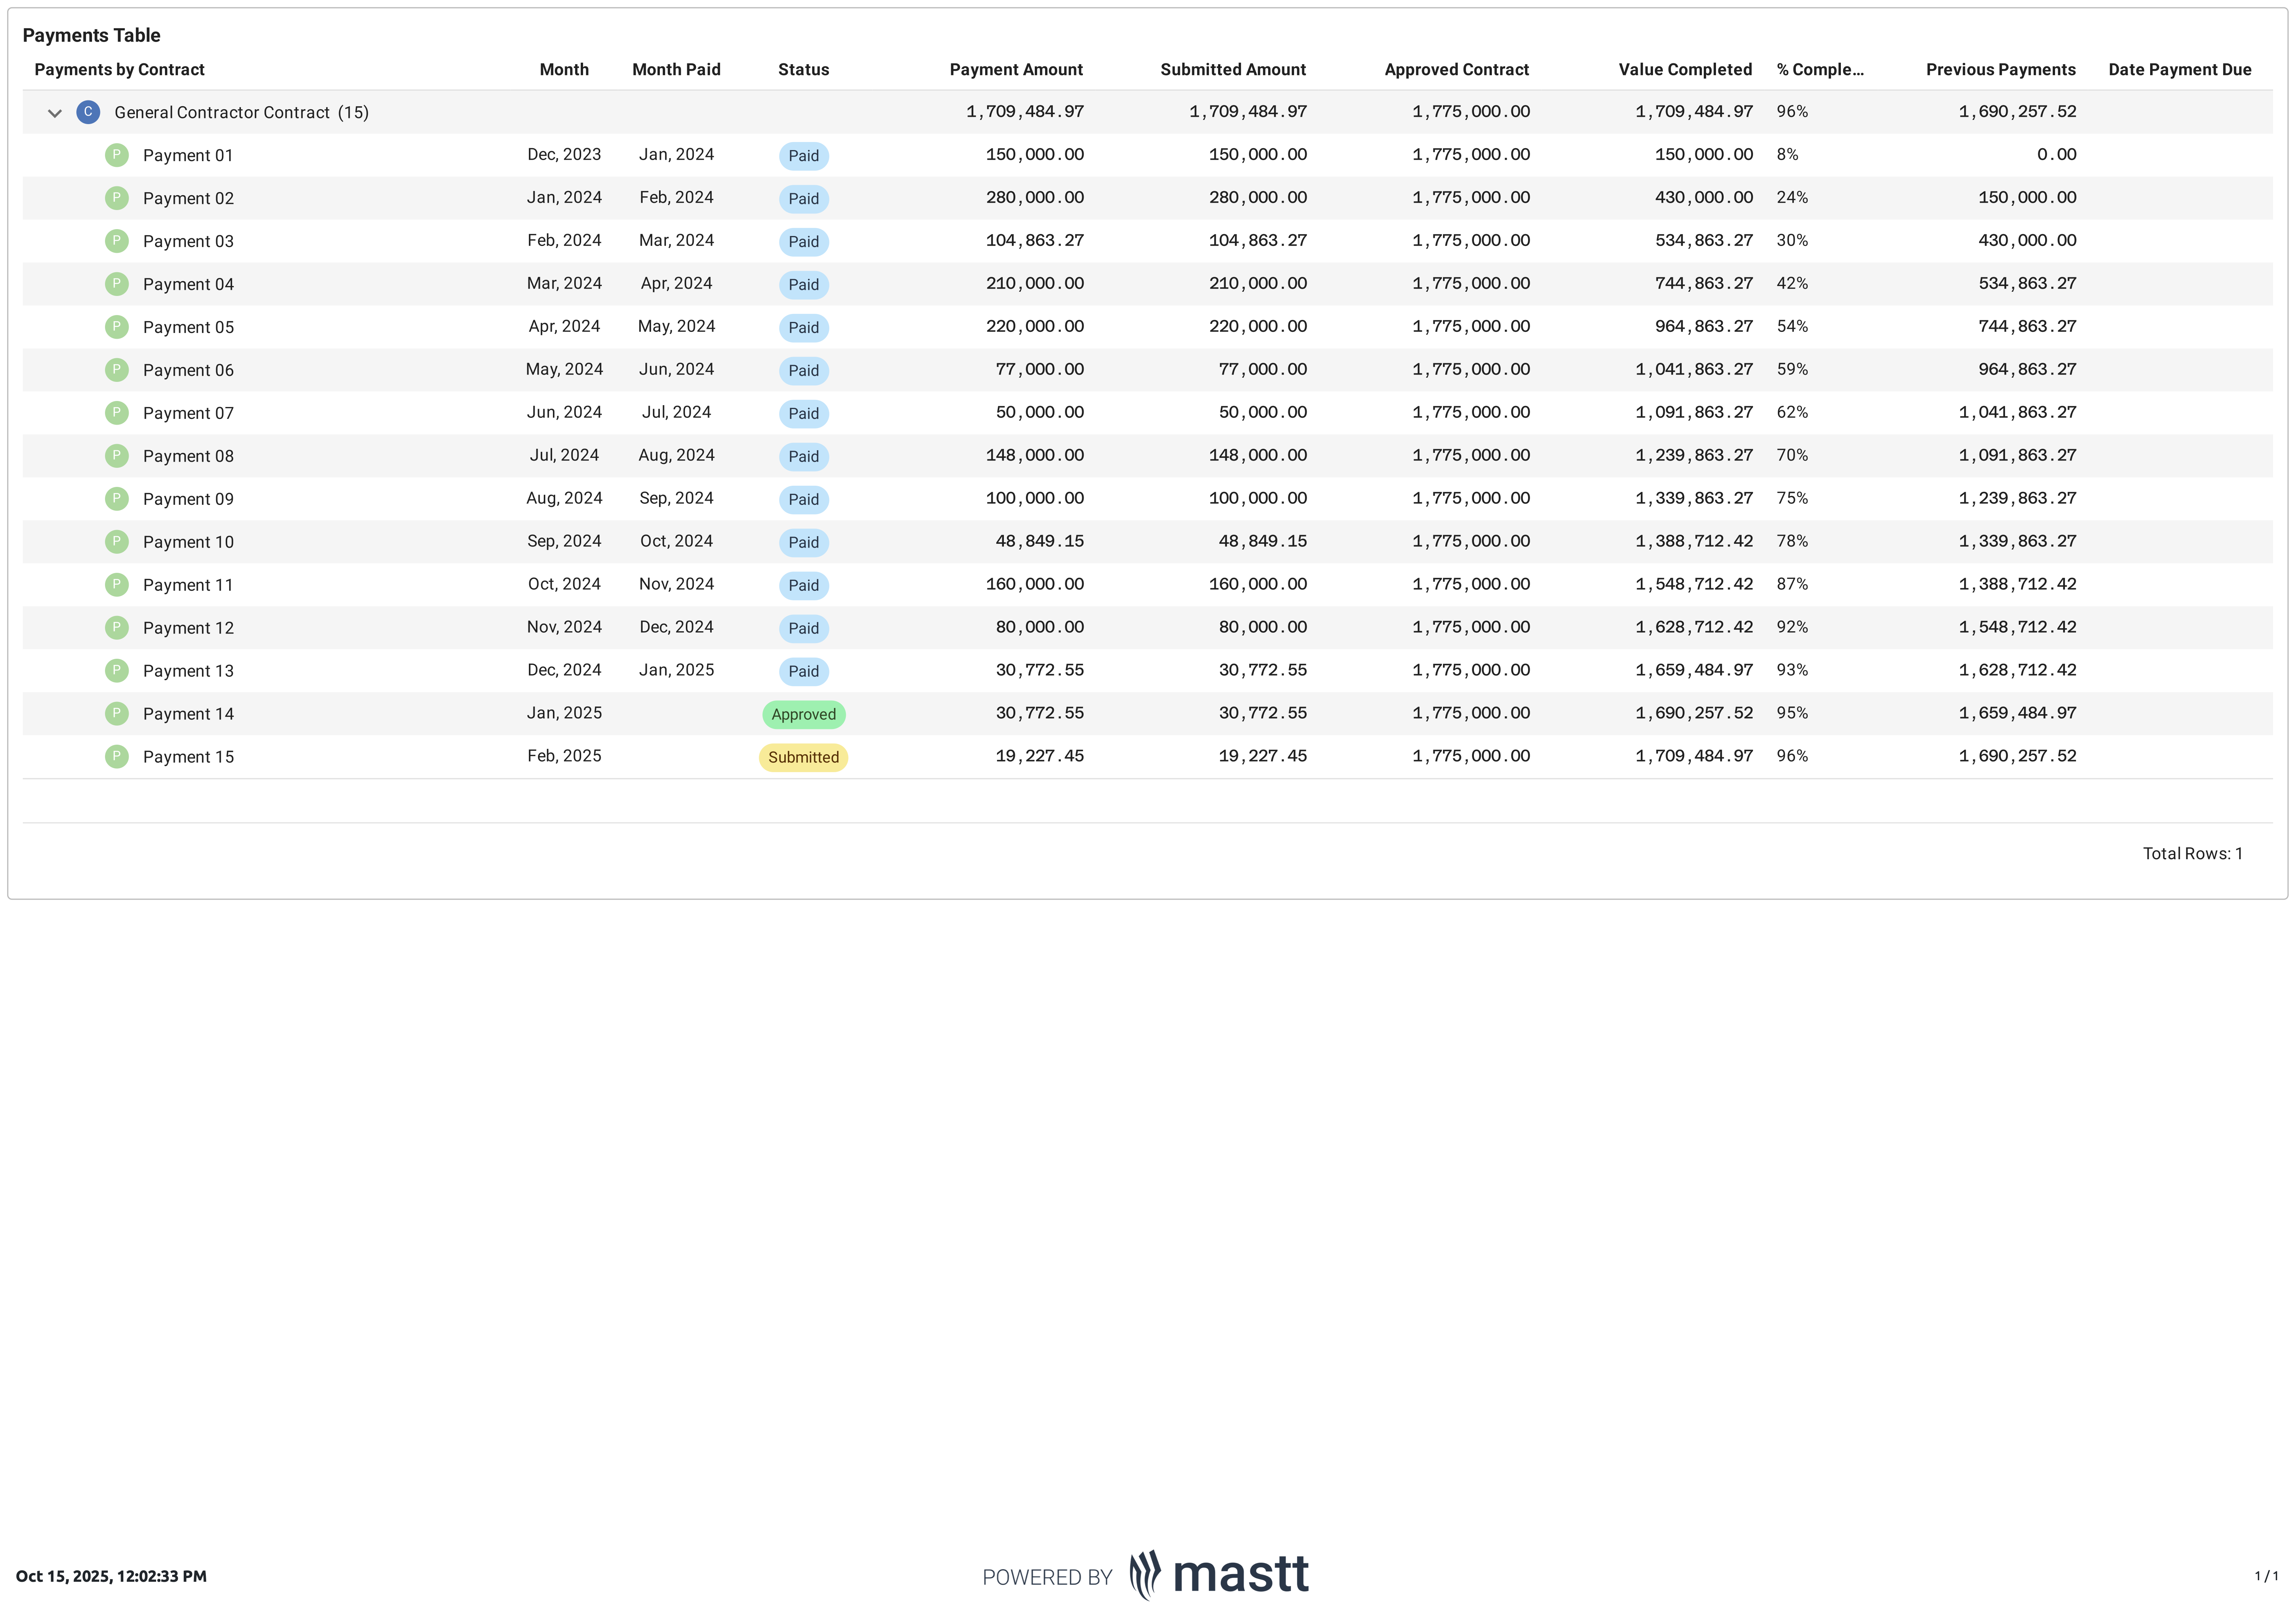Click the green P icon for Payment 05
This screenshot has height=1623, width=2296.
[x=117, y=327]
